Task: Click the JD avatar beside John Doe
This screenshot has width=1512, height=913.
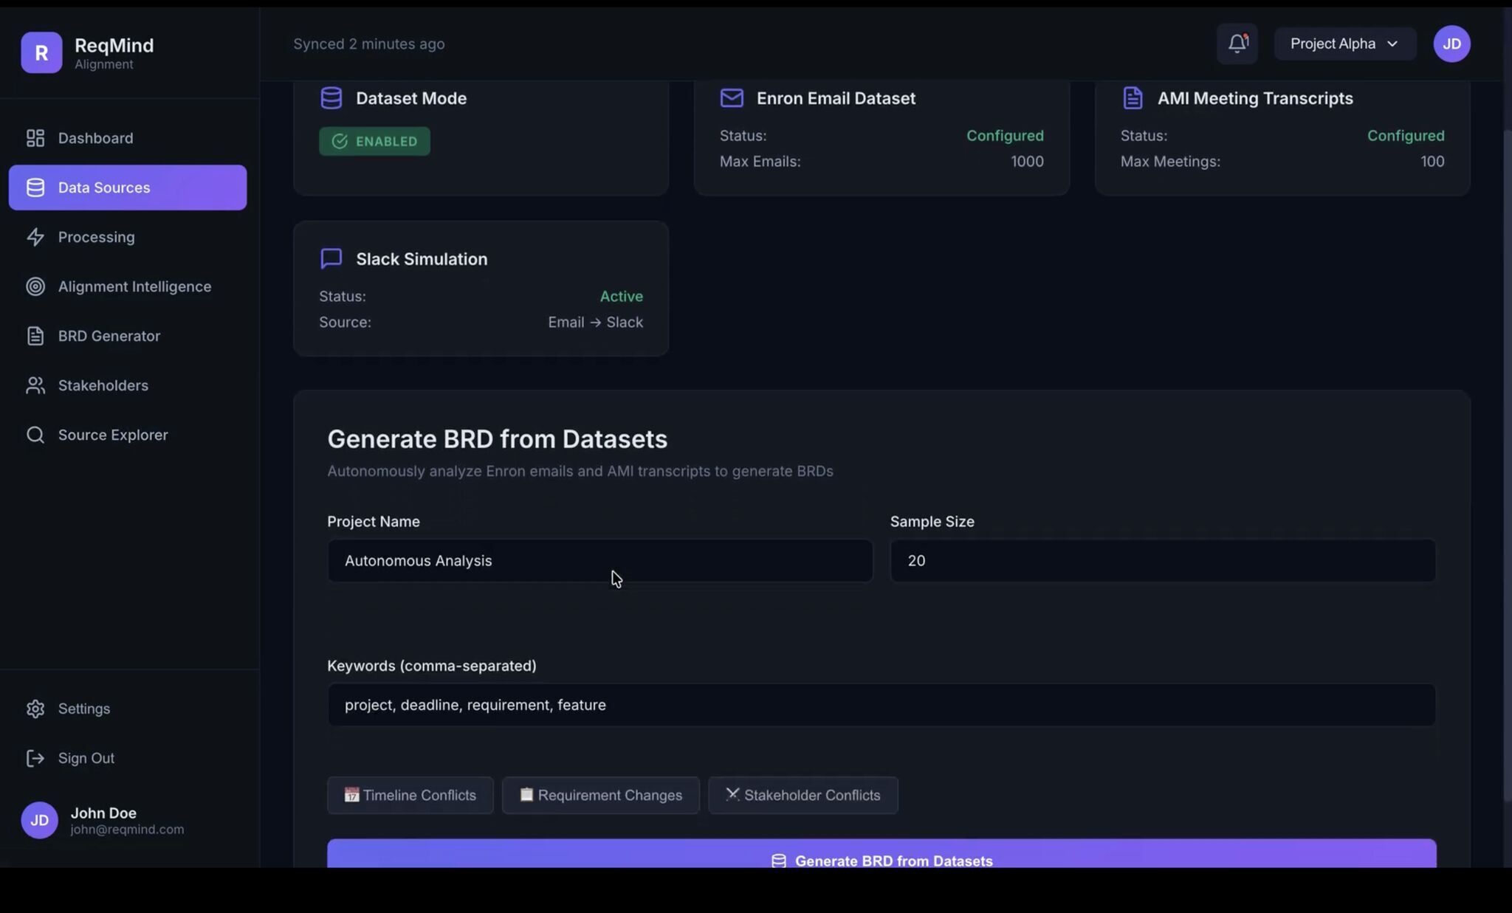Action: tap(40, 820)
